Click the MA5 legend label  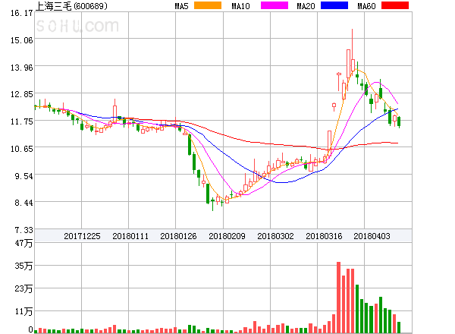click(182, 6)
